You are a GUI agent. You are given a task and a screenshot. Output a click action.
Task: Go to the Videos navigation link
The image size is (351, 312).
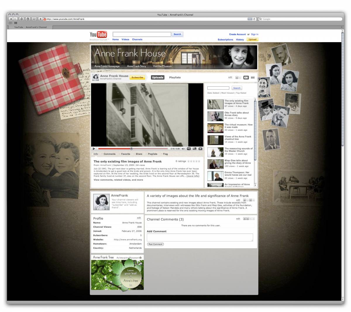(x=125, y=39)
